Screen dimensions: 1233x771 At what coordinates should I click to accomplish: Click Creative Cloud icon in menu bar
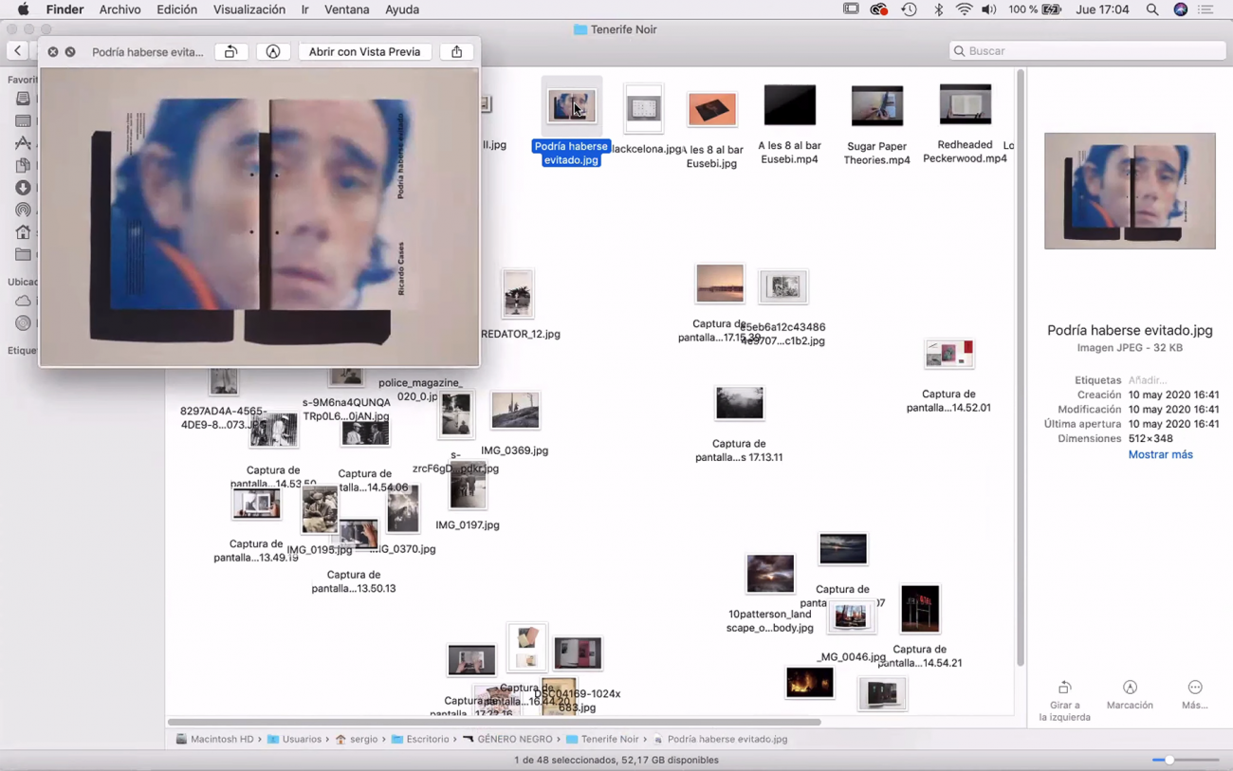[879, 9]
